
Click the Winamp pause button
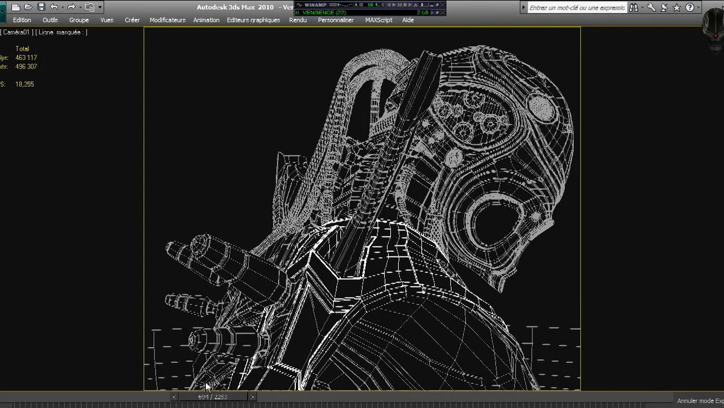400,5
